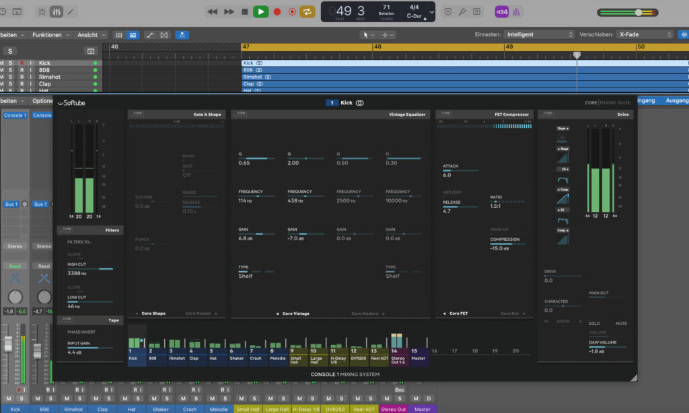Click the red Record button
The width and height of the screenshot is (689, 413).
point(277,12)
